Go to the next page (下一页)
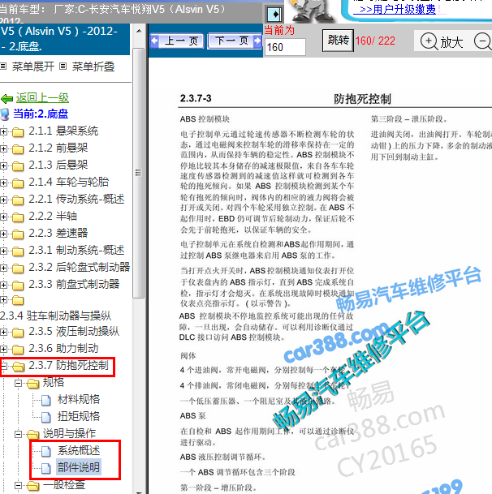 point(235,41)
